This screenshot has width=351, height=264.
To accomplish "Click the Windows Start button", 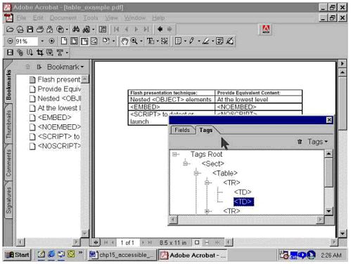I will click(x=18, y=255).
